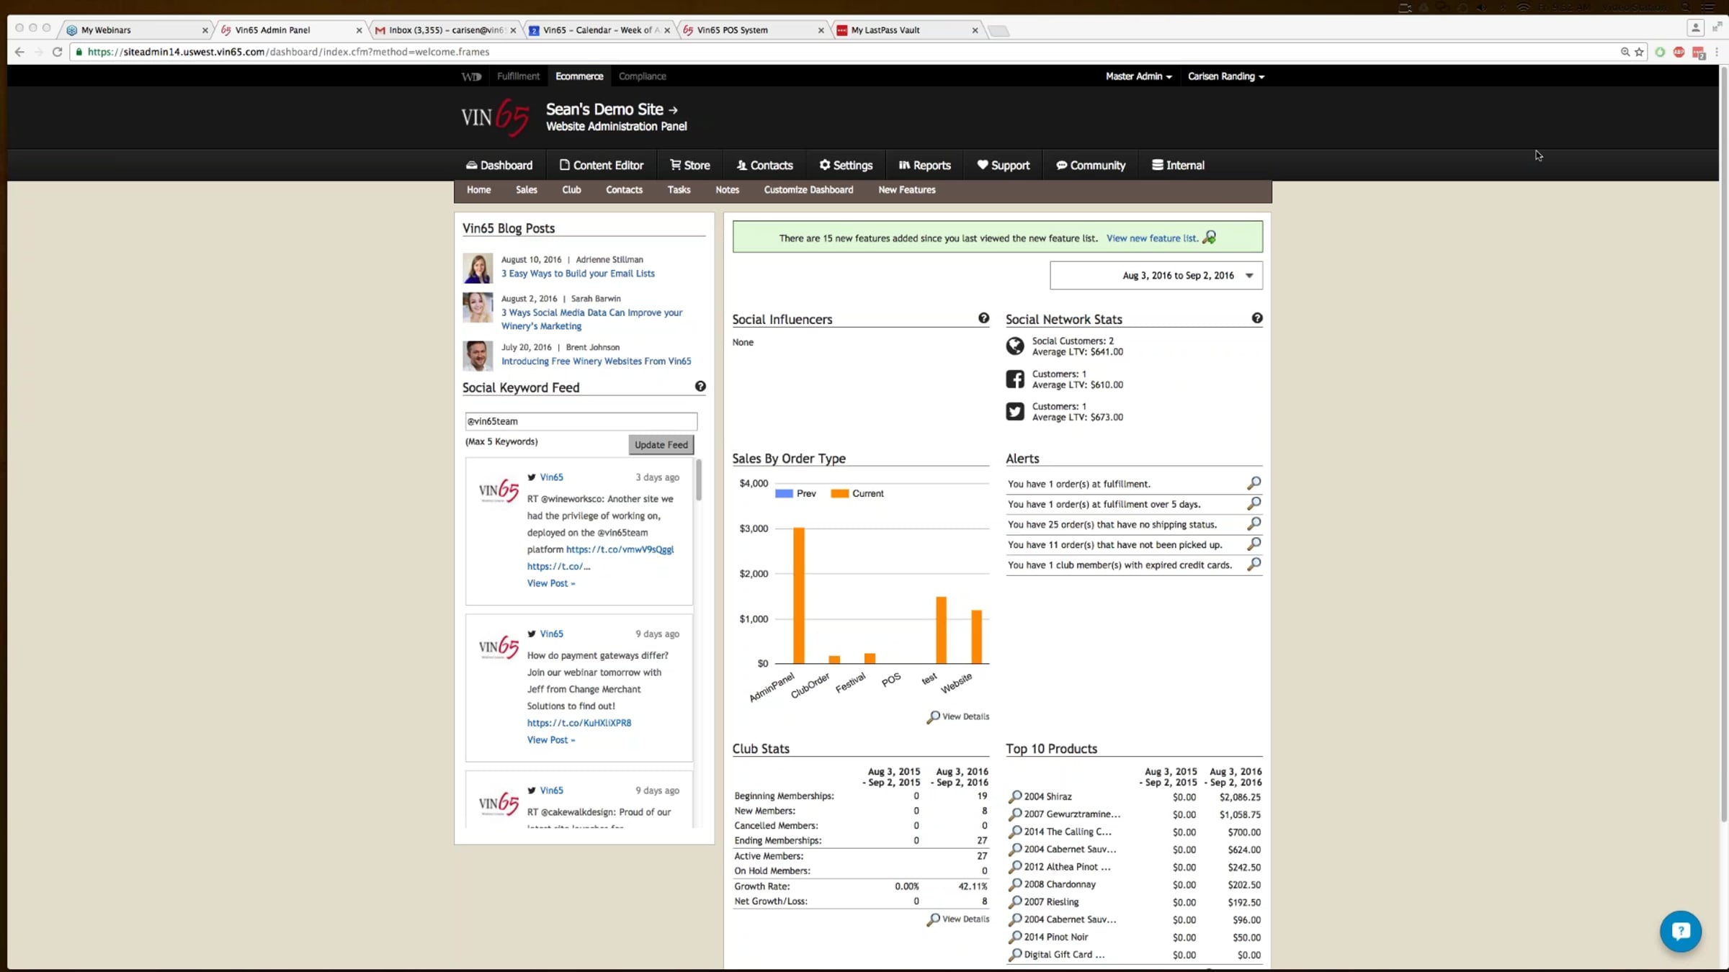
Task: Select the Notes dashboard tab
Action: [x=727, y=189]
